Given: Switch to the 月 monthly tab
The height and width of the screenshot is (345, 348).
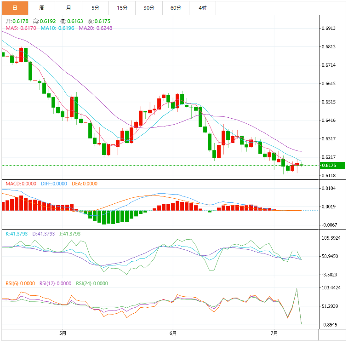Looking at the screenshot, I should [x=68, y=8].
